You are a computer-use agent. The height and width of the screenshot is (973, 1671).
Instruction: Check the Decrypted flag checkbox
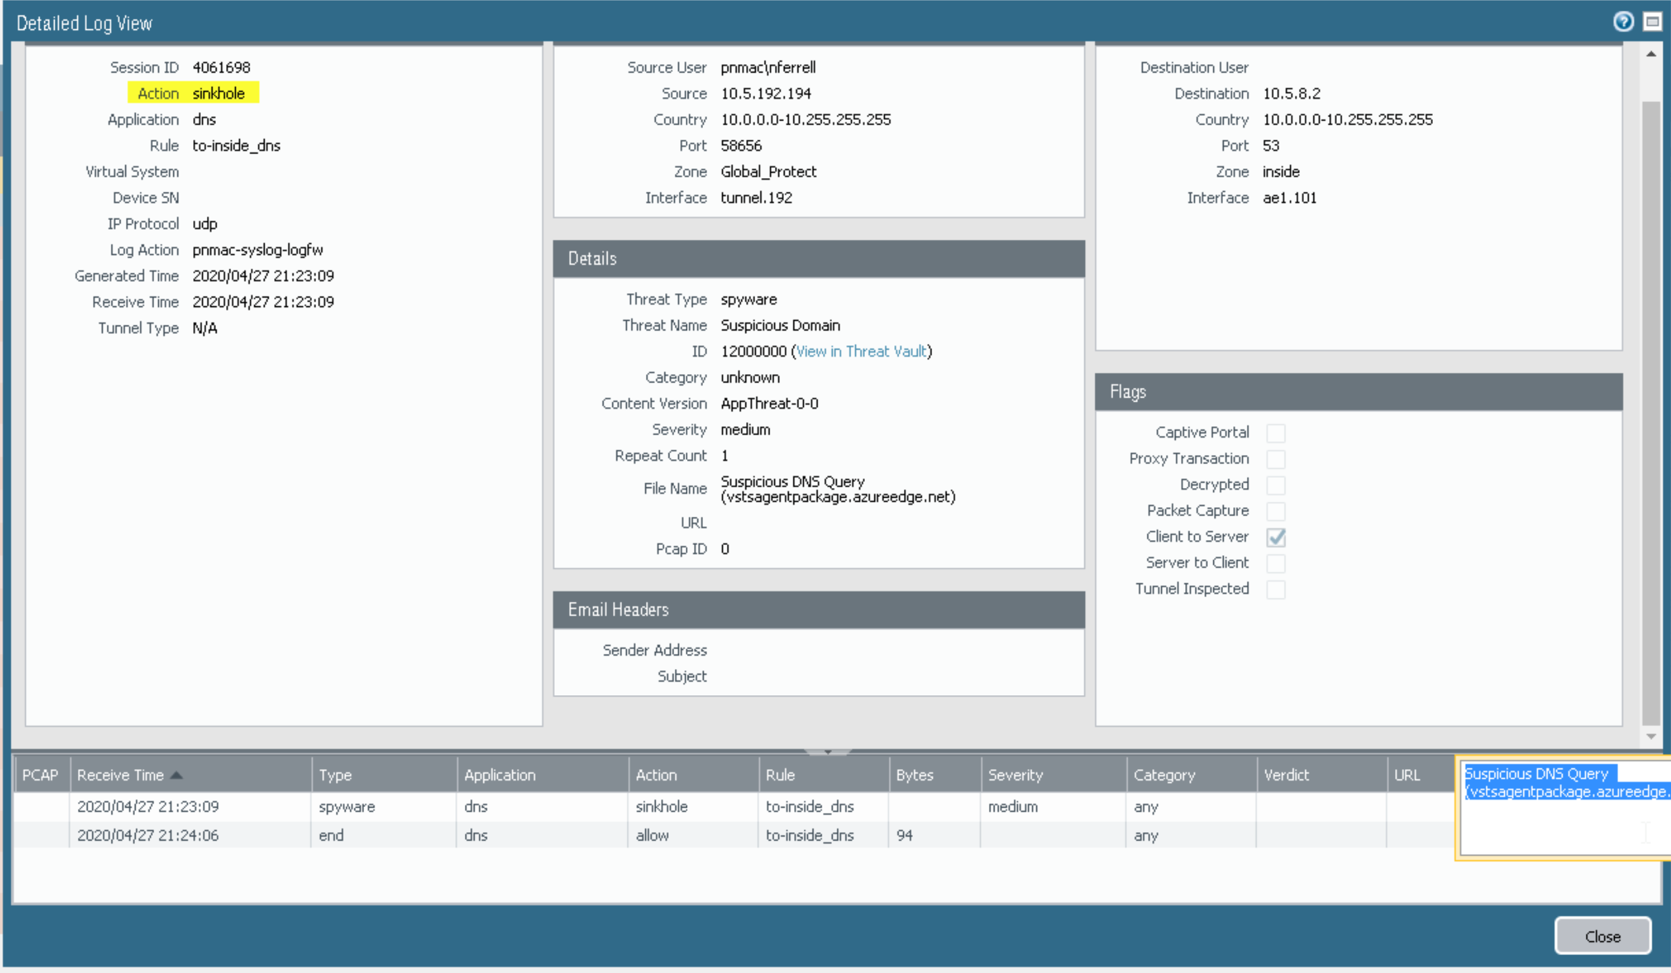tap(1275, 485)
